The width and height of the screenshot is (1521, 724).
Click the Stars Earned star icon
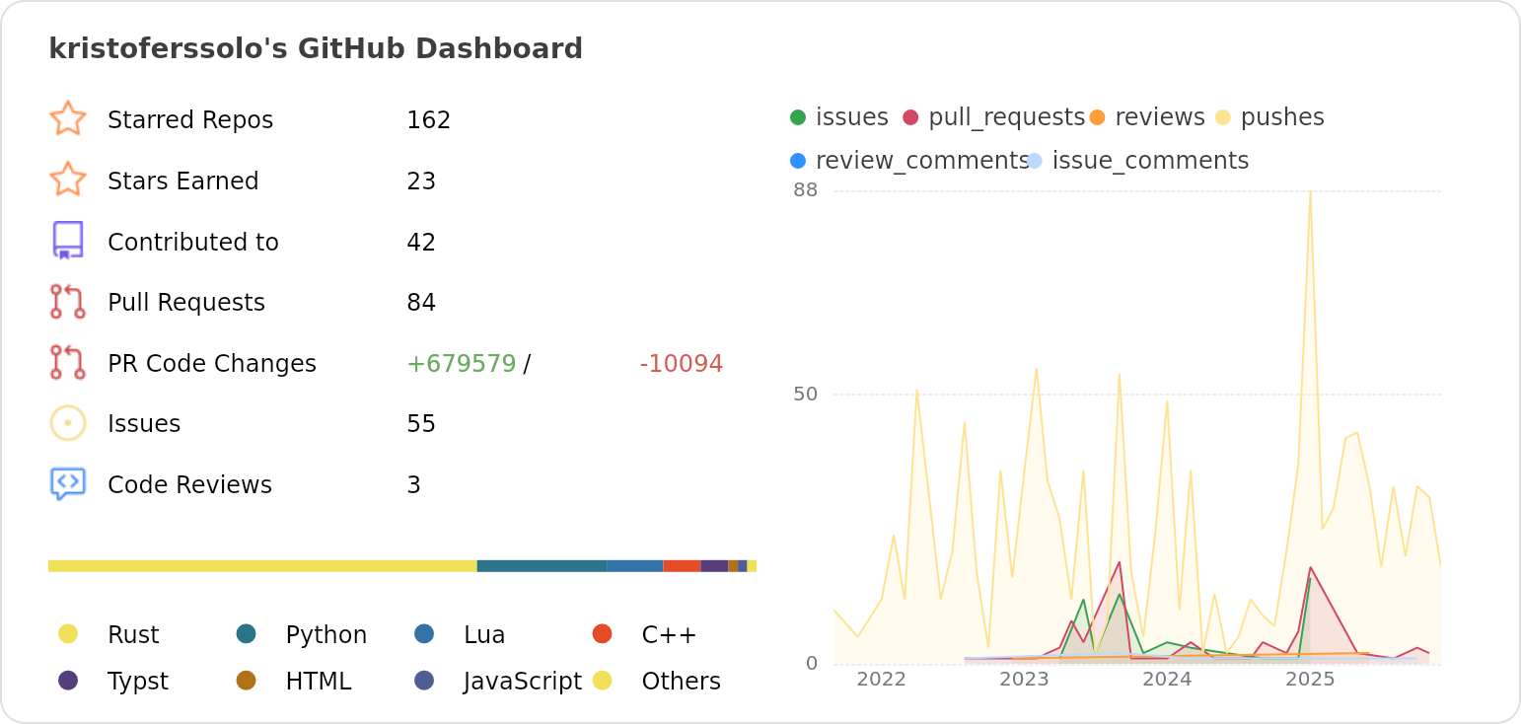68,181
